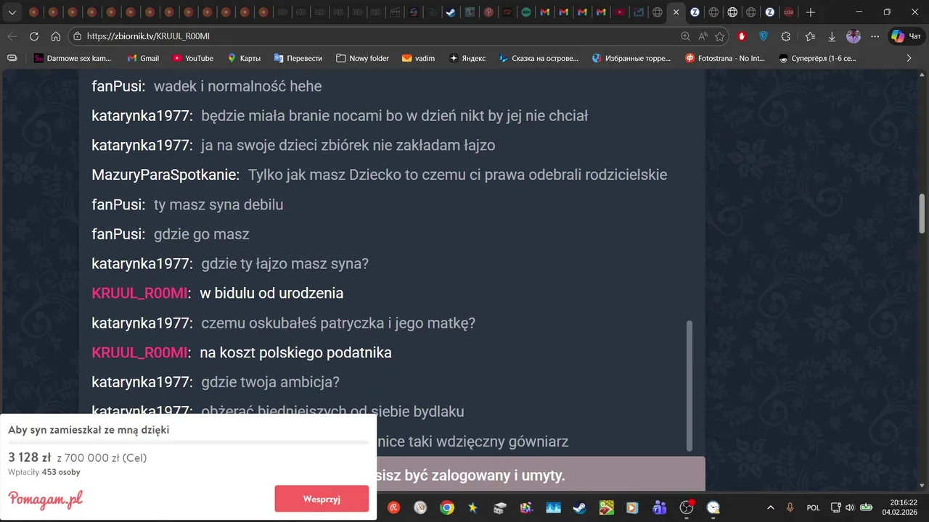Click the zoom magnifier icon in address bar
This screenshot has height=522, width=929.
tap(685, 36)
